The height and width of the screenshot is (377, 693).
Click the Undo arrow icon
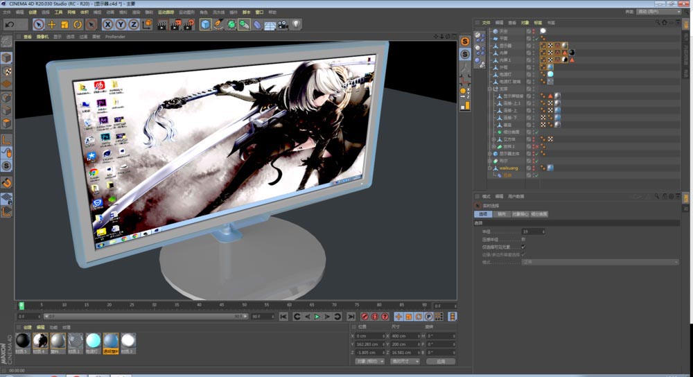(x=10, y=25)
